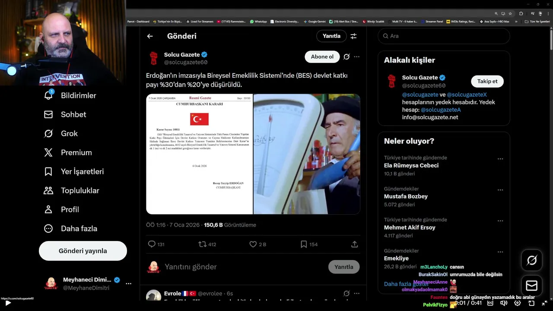Viewport: 553px width, 311px height.
Task: Open Bildirimler in the sidebar
Action: pos(70,95)
